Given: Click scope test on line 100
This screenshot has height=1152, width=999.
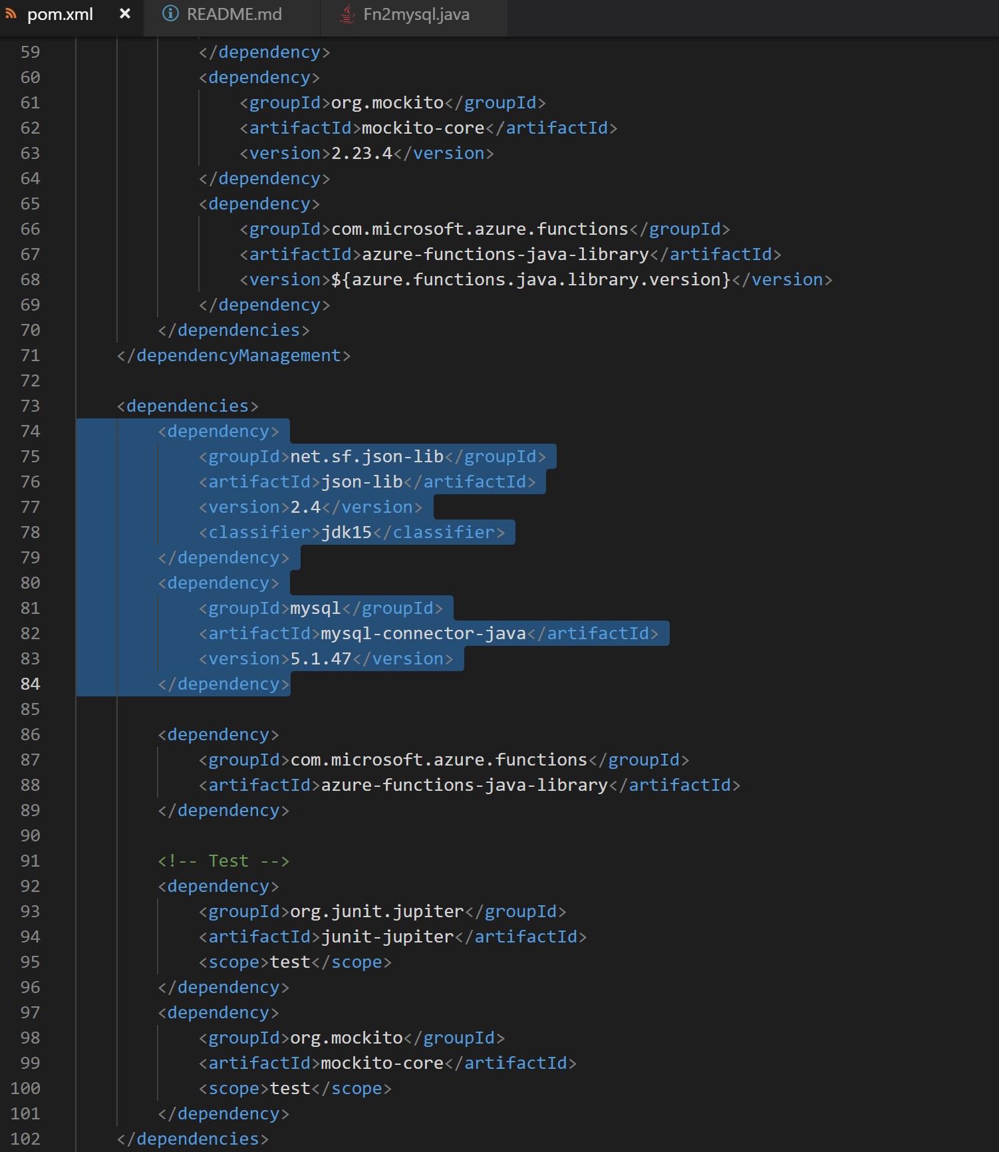Looking at the screenshot, I should coord(291,1088).
